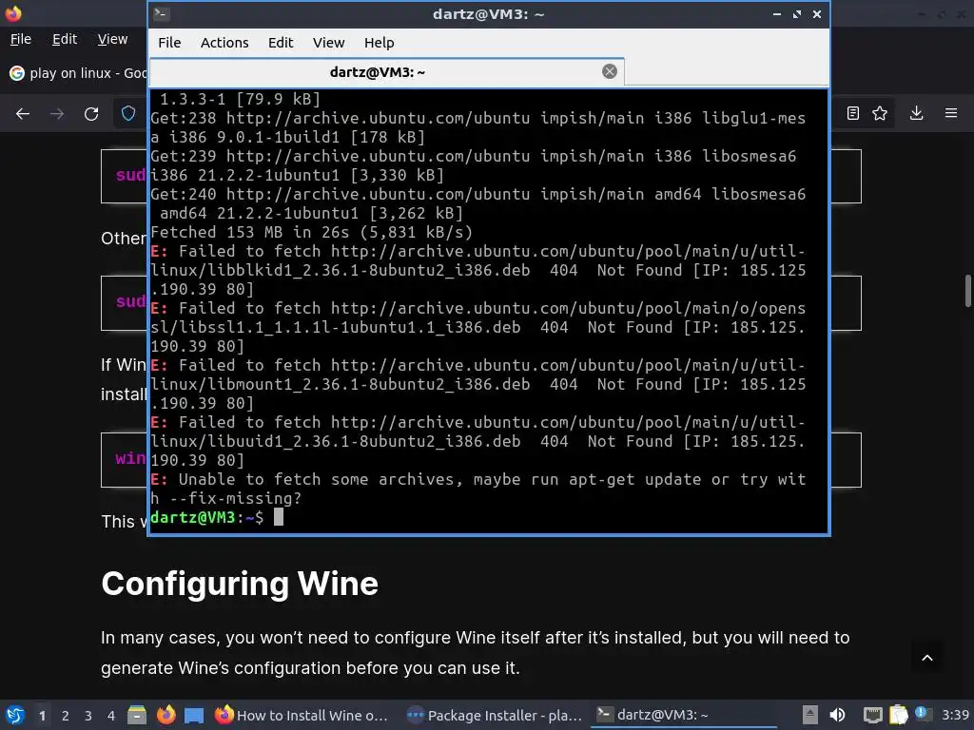
Task: Open Firefox hamburger menu
Action: point(950,113)
